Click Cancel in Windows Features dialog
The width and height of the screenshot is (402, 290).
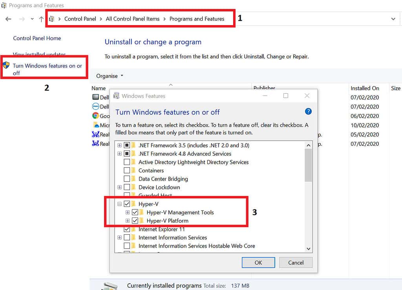pyautogui.click(x=296, y=263)
